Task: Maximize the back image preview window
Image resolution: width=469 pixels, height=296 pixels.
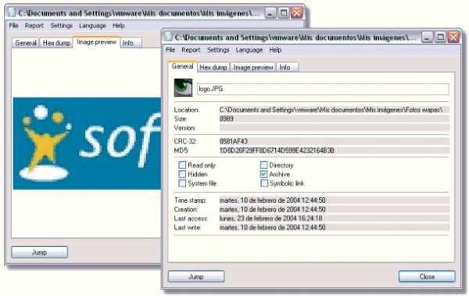Action: [284, 13]
